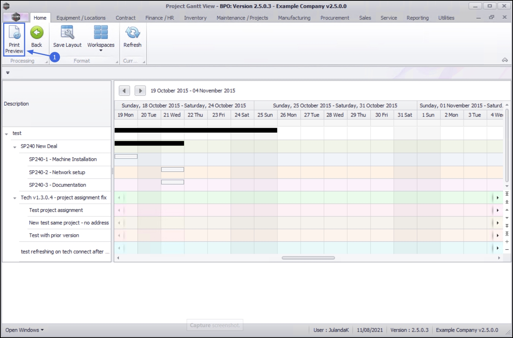Click left arrow on New test same project row

[119, 223]
